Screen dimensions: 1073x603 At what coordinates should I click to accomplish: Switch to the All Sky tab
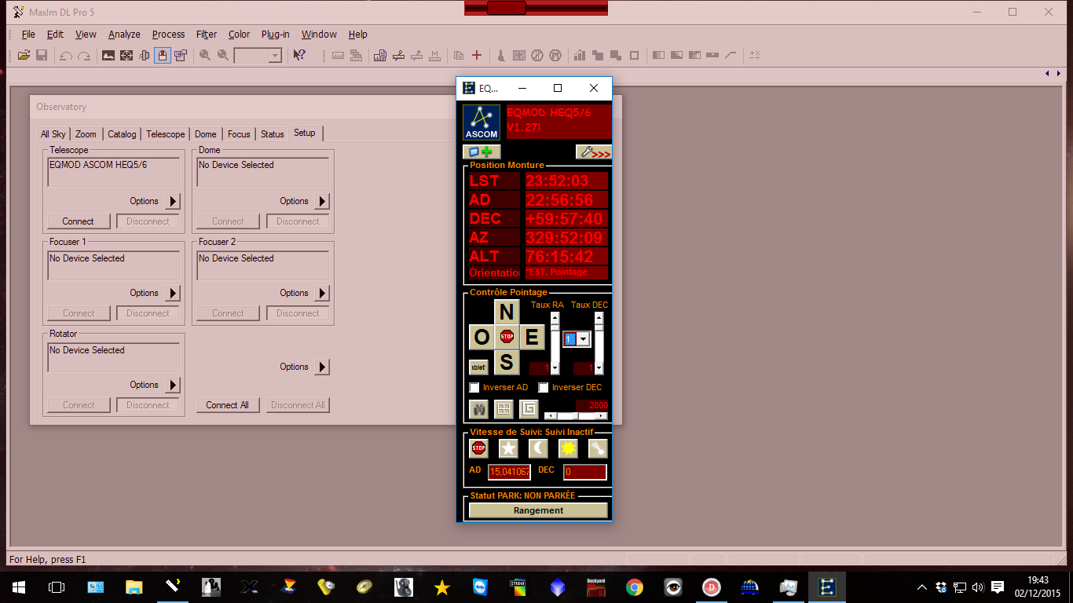point(53,134)
